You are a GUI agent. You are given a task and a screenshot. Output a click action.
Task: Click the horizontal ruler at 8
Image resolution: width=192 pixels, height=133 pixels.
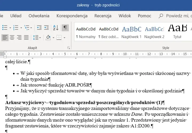[x=101, y=54]
